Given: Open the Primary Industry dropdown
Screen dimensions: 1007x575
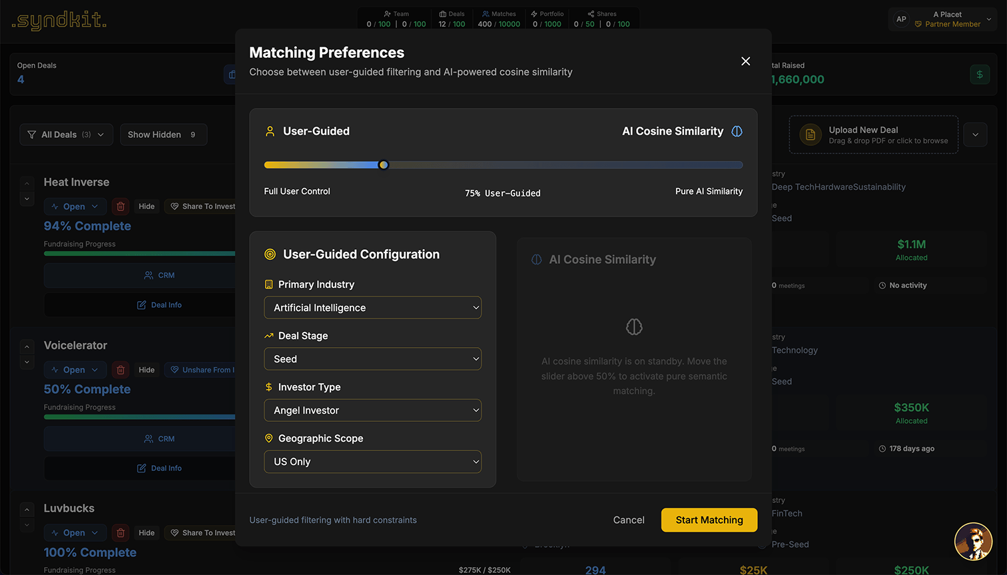Looking at the screenshot, I should point(372,308).
